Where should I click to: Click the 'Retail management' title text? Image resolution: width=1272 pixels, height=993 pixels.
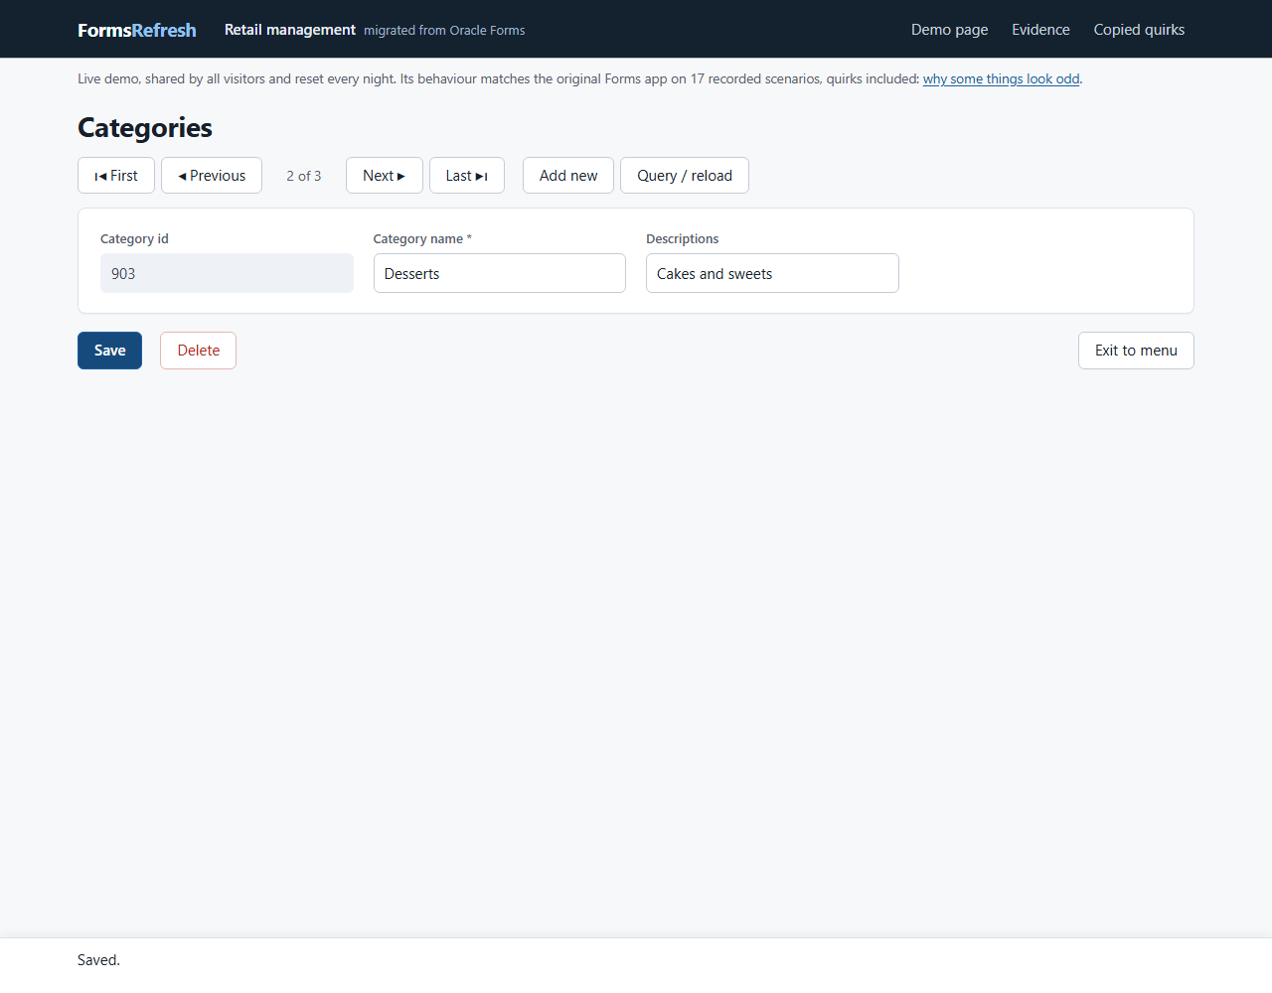click(290, 30)
